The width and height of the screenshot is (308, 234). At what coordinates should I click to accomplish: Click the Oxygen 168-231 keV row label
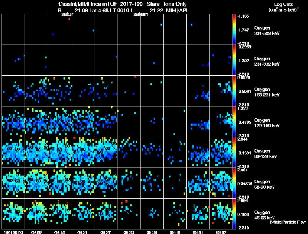coord(267,92)
